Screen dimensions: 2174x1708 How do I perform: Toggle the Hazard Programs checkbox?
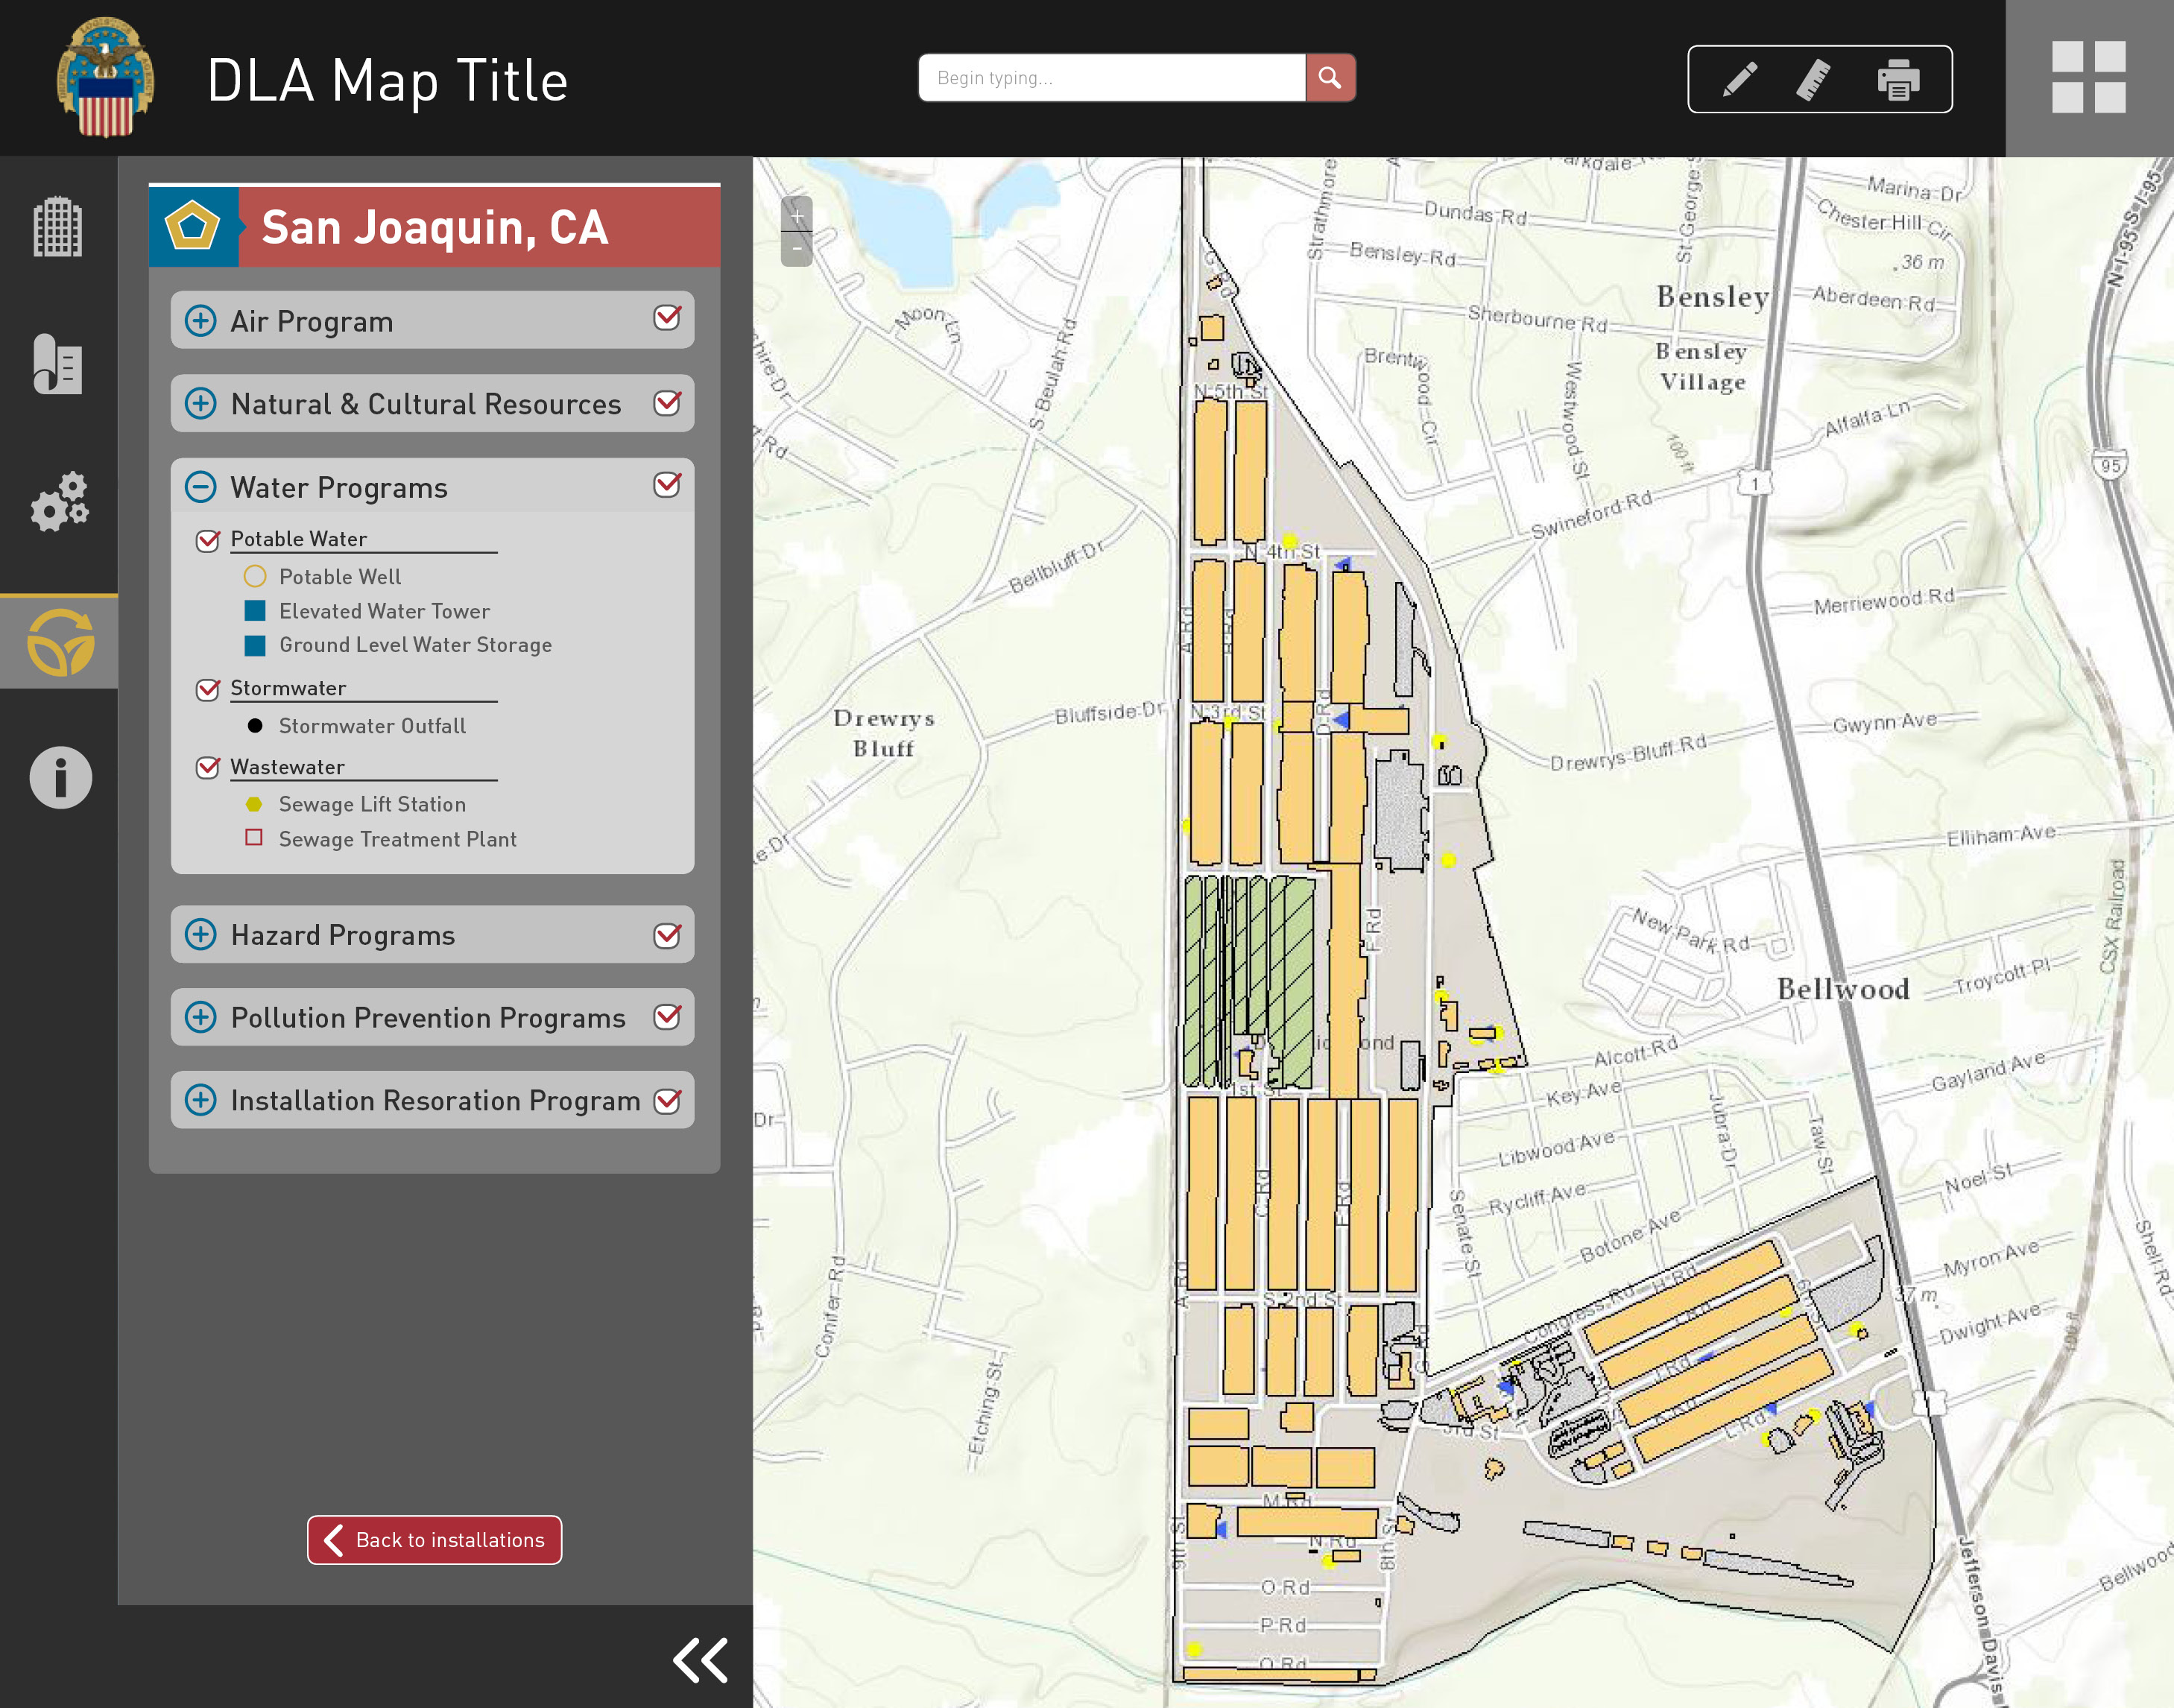pos(667,935)
